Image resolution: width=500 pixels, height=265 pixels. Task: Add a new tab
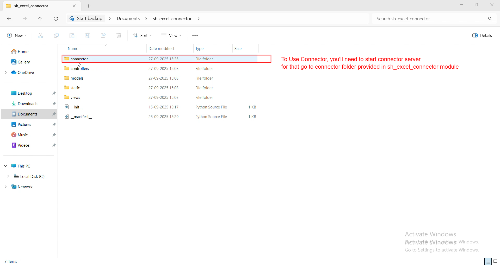point(89,6)
